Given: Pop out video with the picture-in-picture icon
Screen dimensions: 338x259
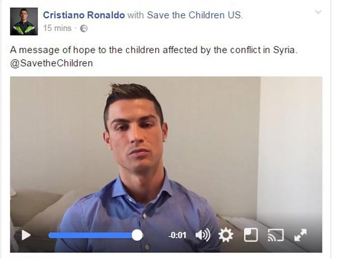Looking at the screenshot, I should [x=251, y=235].
